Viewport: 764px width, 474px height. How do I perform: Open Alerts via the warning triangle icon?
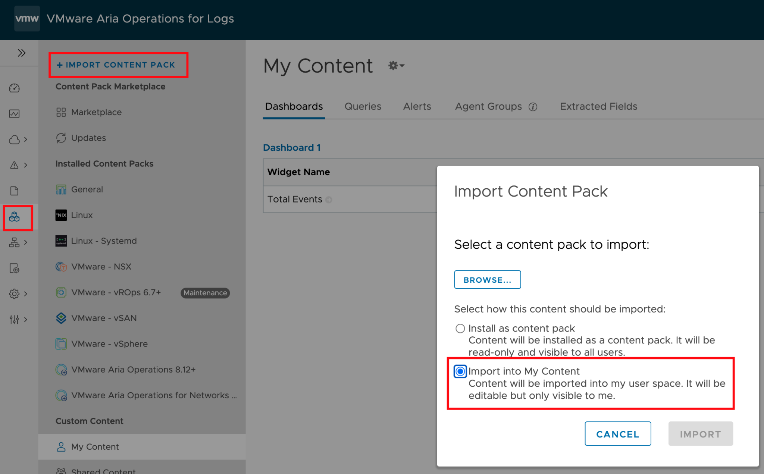(x=14, y=165)
